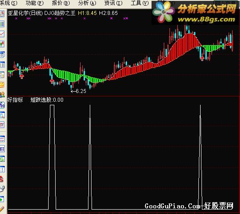
Task: Open the 工具(V) menu
Action: 140,3
